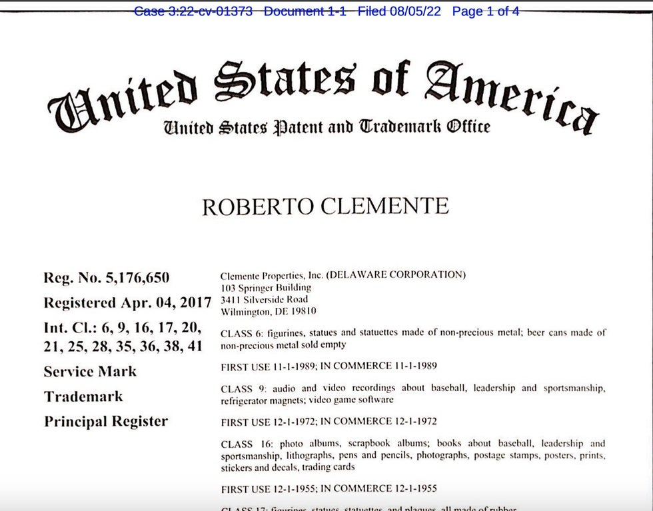Viewport: 653px width, 511px height.
Task: Click 'Registered Apr. 04, 2017'
Action: (x=128, y=302)
